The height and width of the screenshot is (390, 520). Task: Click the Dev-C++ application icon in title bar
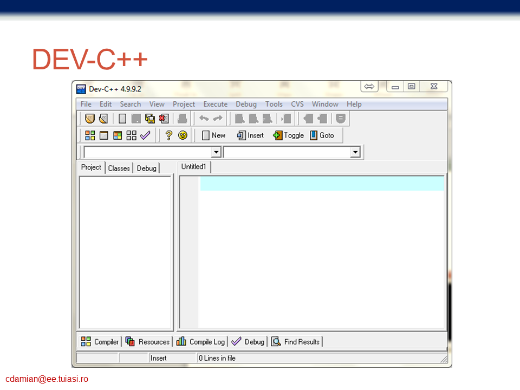coord(81,89)
